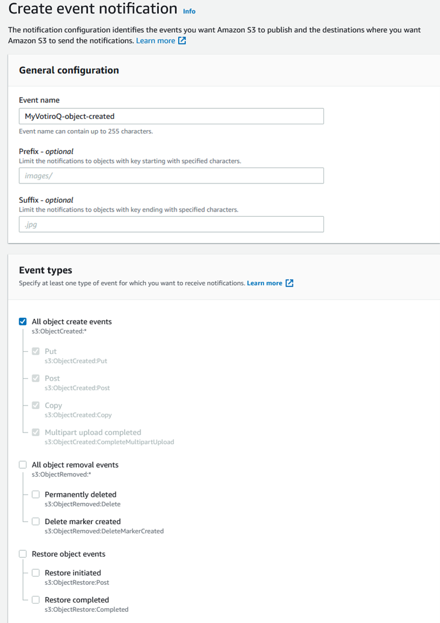Check the Permanently deleted checkbox
The width and height of the screenshot is (440, 623).
36,494
